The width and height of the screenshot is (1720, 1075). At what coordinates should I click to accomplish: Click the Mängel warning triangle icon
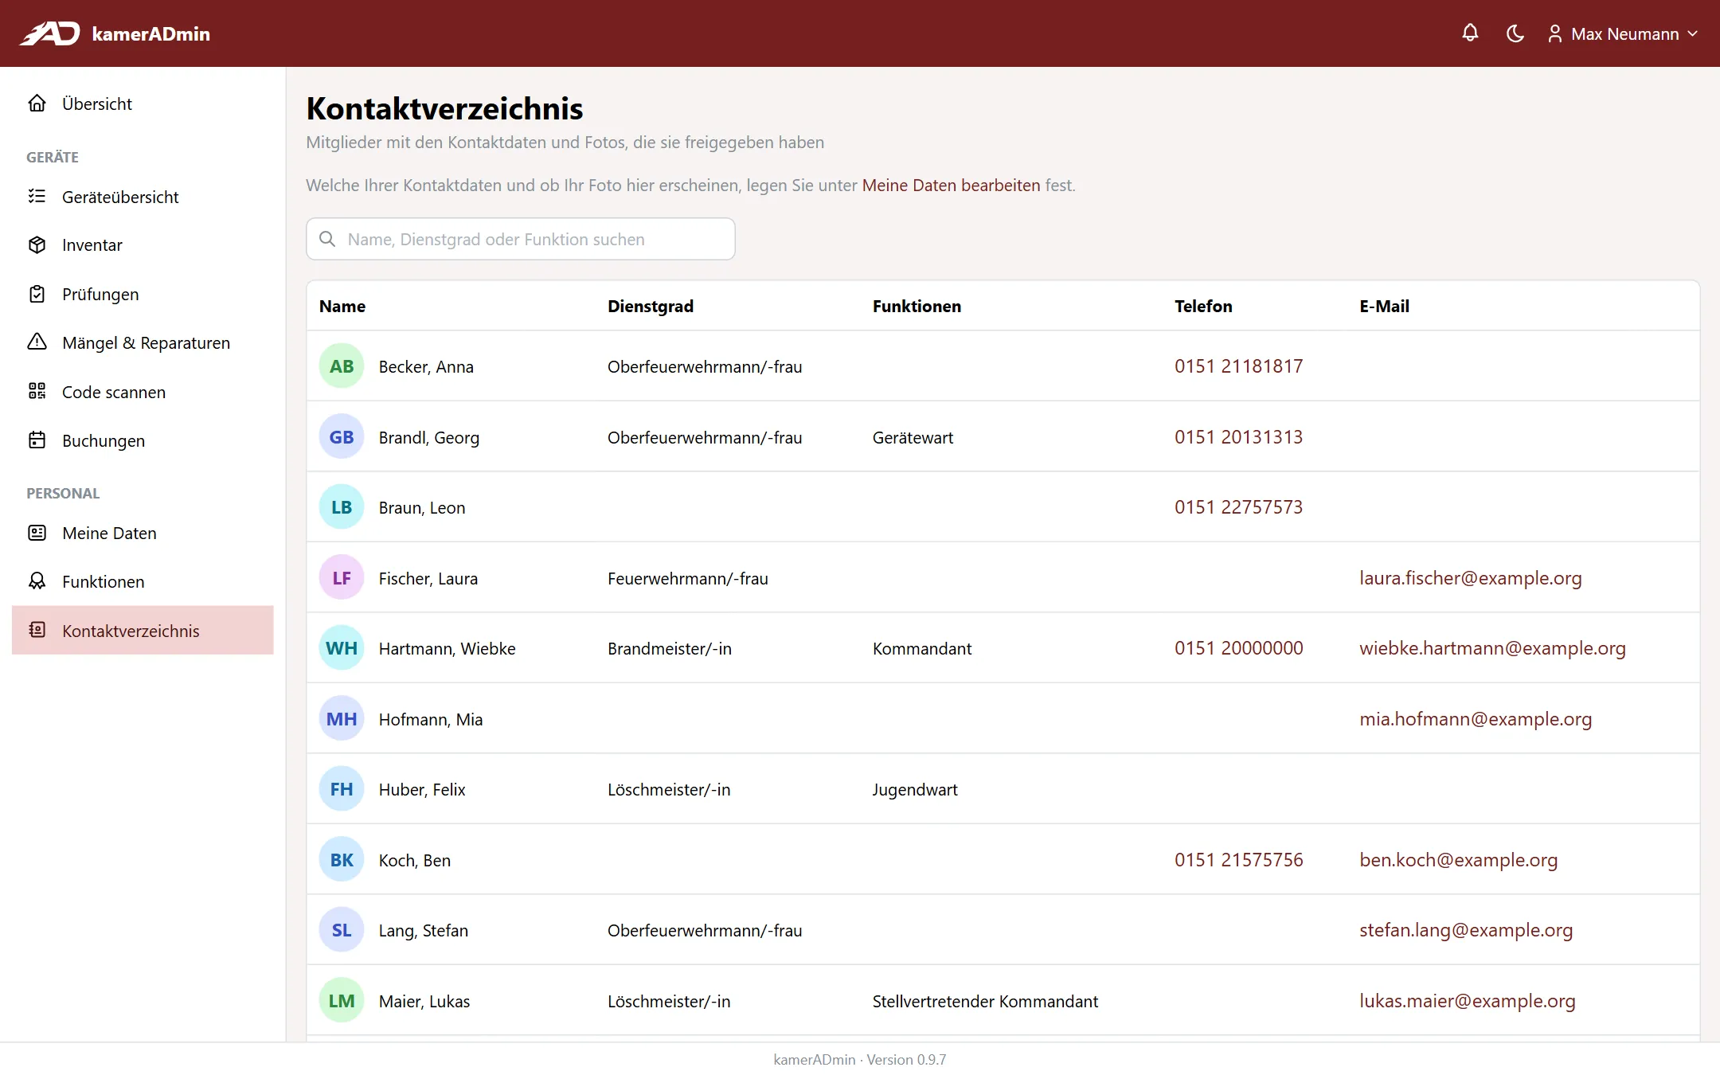[37, 342]
